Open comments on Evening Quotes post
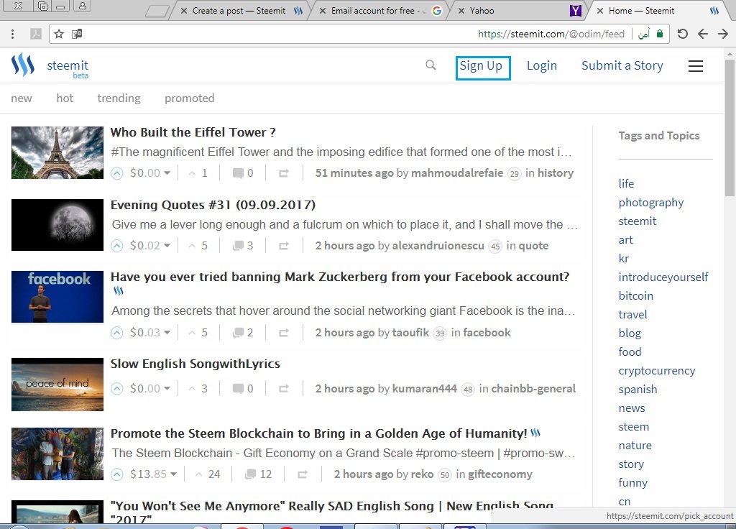This screenshot has height=529, width=736. 243,246
